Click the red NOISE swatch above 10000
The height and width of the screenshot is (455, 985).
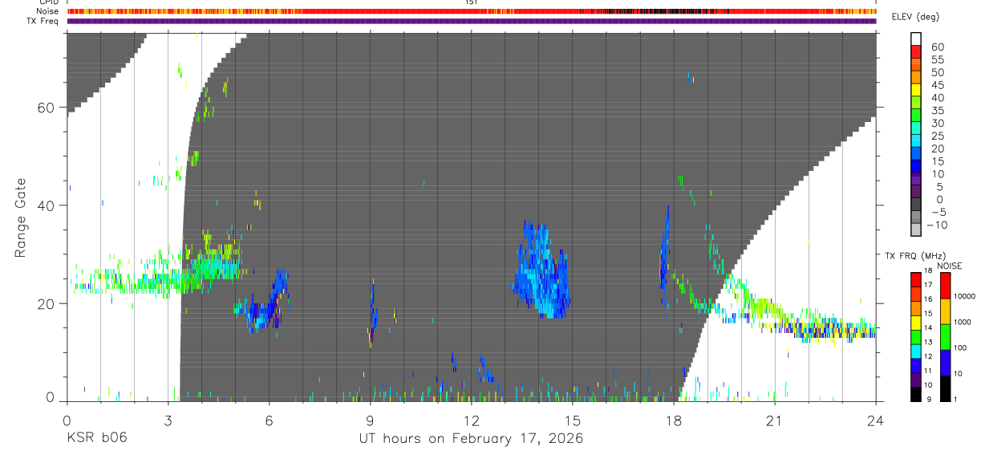click(x=945, y=285)
